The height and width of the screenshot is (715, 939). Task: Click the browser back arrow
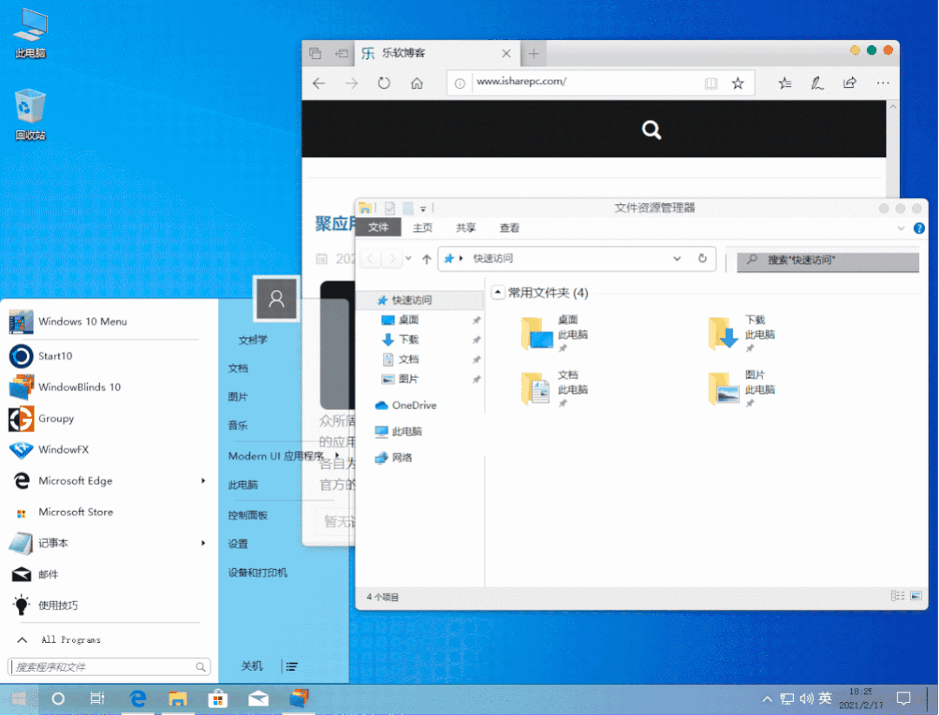pyautogui.click(x=319, y=83)
